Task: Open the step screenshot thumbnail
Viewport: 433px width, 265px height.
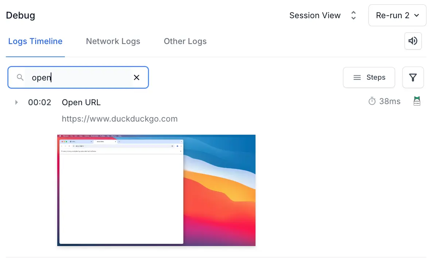Action: point(156,190)
